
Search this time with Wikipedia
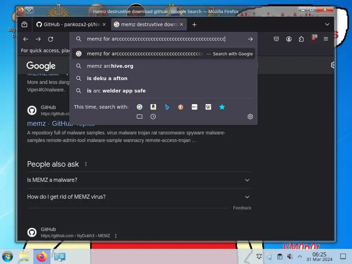208,107
